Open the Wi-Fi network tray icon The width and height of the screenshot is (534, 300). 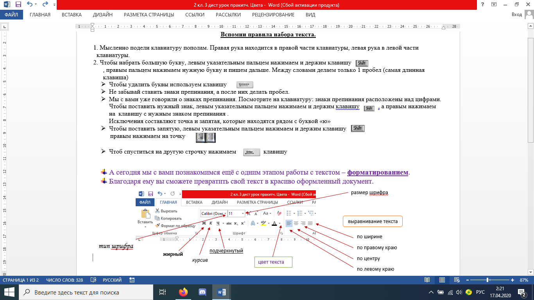point(450,292)
